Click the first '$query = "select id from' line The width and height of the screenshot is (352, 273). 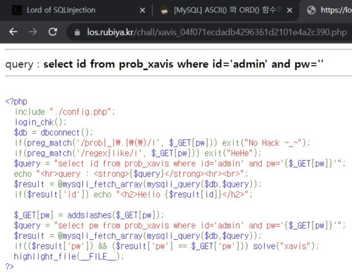(180, 163)
